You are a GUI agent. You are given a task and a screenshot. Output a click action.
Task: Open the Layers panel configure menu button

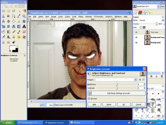(x=163, y=17)
